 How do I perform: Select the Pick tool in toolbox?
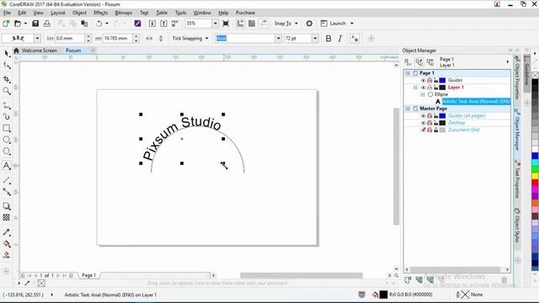pyautogui.click(x=7, y=53)
